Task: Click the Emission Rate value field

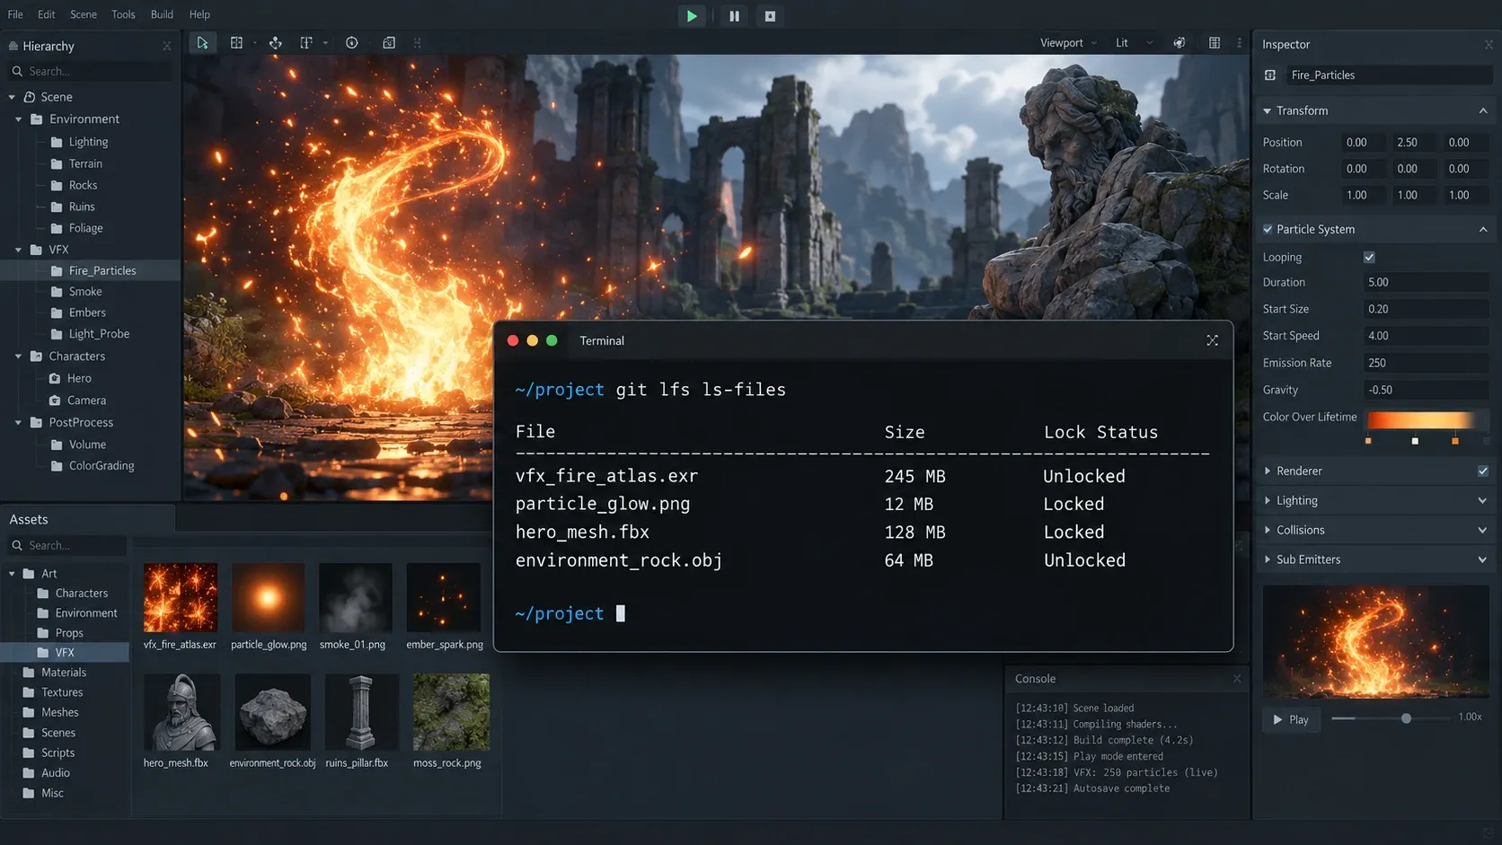Action: (x=1426, y=364)
